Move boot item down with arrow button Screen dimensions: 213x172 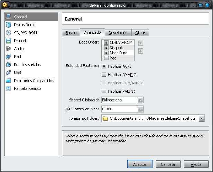pyautogui.click(x=140, y=51)
